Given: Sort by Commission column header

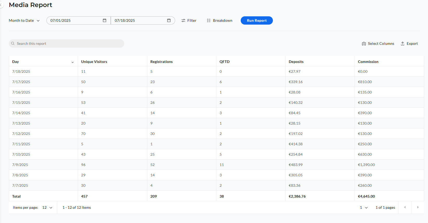Looking at the screenshot, I should tap(368, 62).
